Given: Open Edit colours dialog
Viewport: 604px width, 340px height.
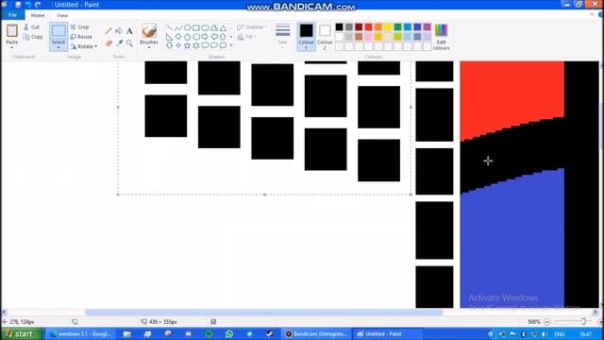Looking at the screenshot, I should [441, 37].
